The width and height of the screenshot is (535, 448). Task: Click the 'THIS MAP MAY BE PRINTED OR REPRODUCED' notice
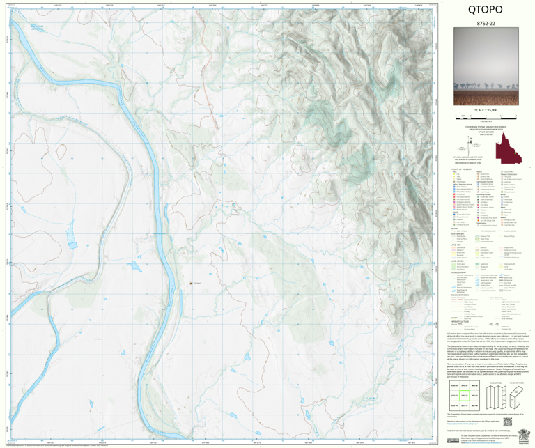click(x=479, y=431)
